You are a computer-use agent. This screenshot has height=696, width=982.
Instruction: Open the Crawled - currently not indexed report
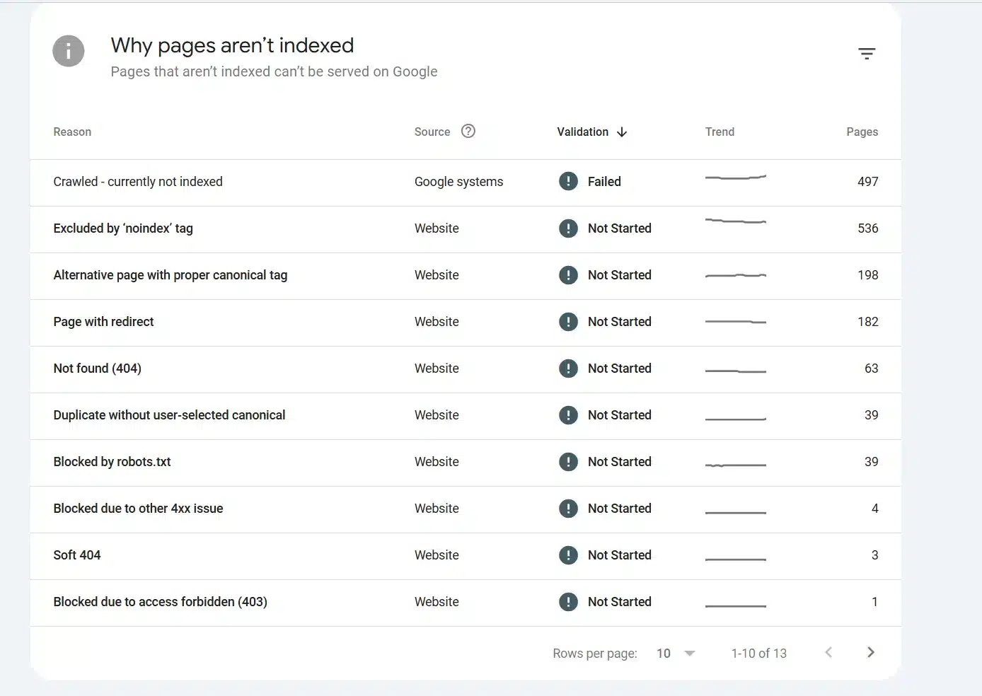click(137, 181)
